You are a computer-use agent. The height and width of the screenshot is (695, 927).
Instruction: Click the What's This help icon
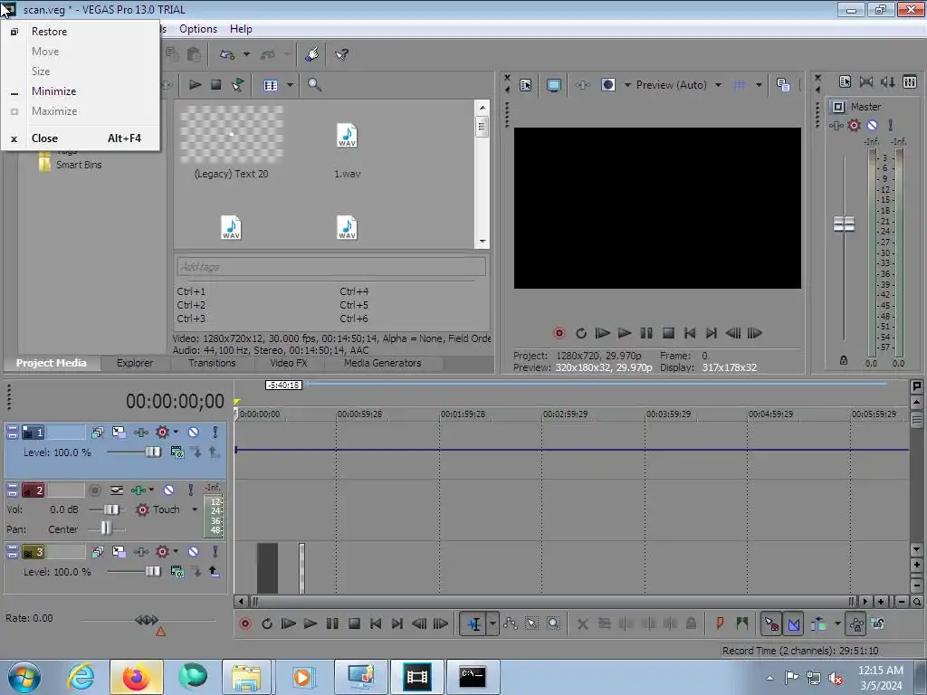pos(341,54)
